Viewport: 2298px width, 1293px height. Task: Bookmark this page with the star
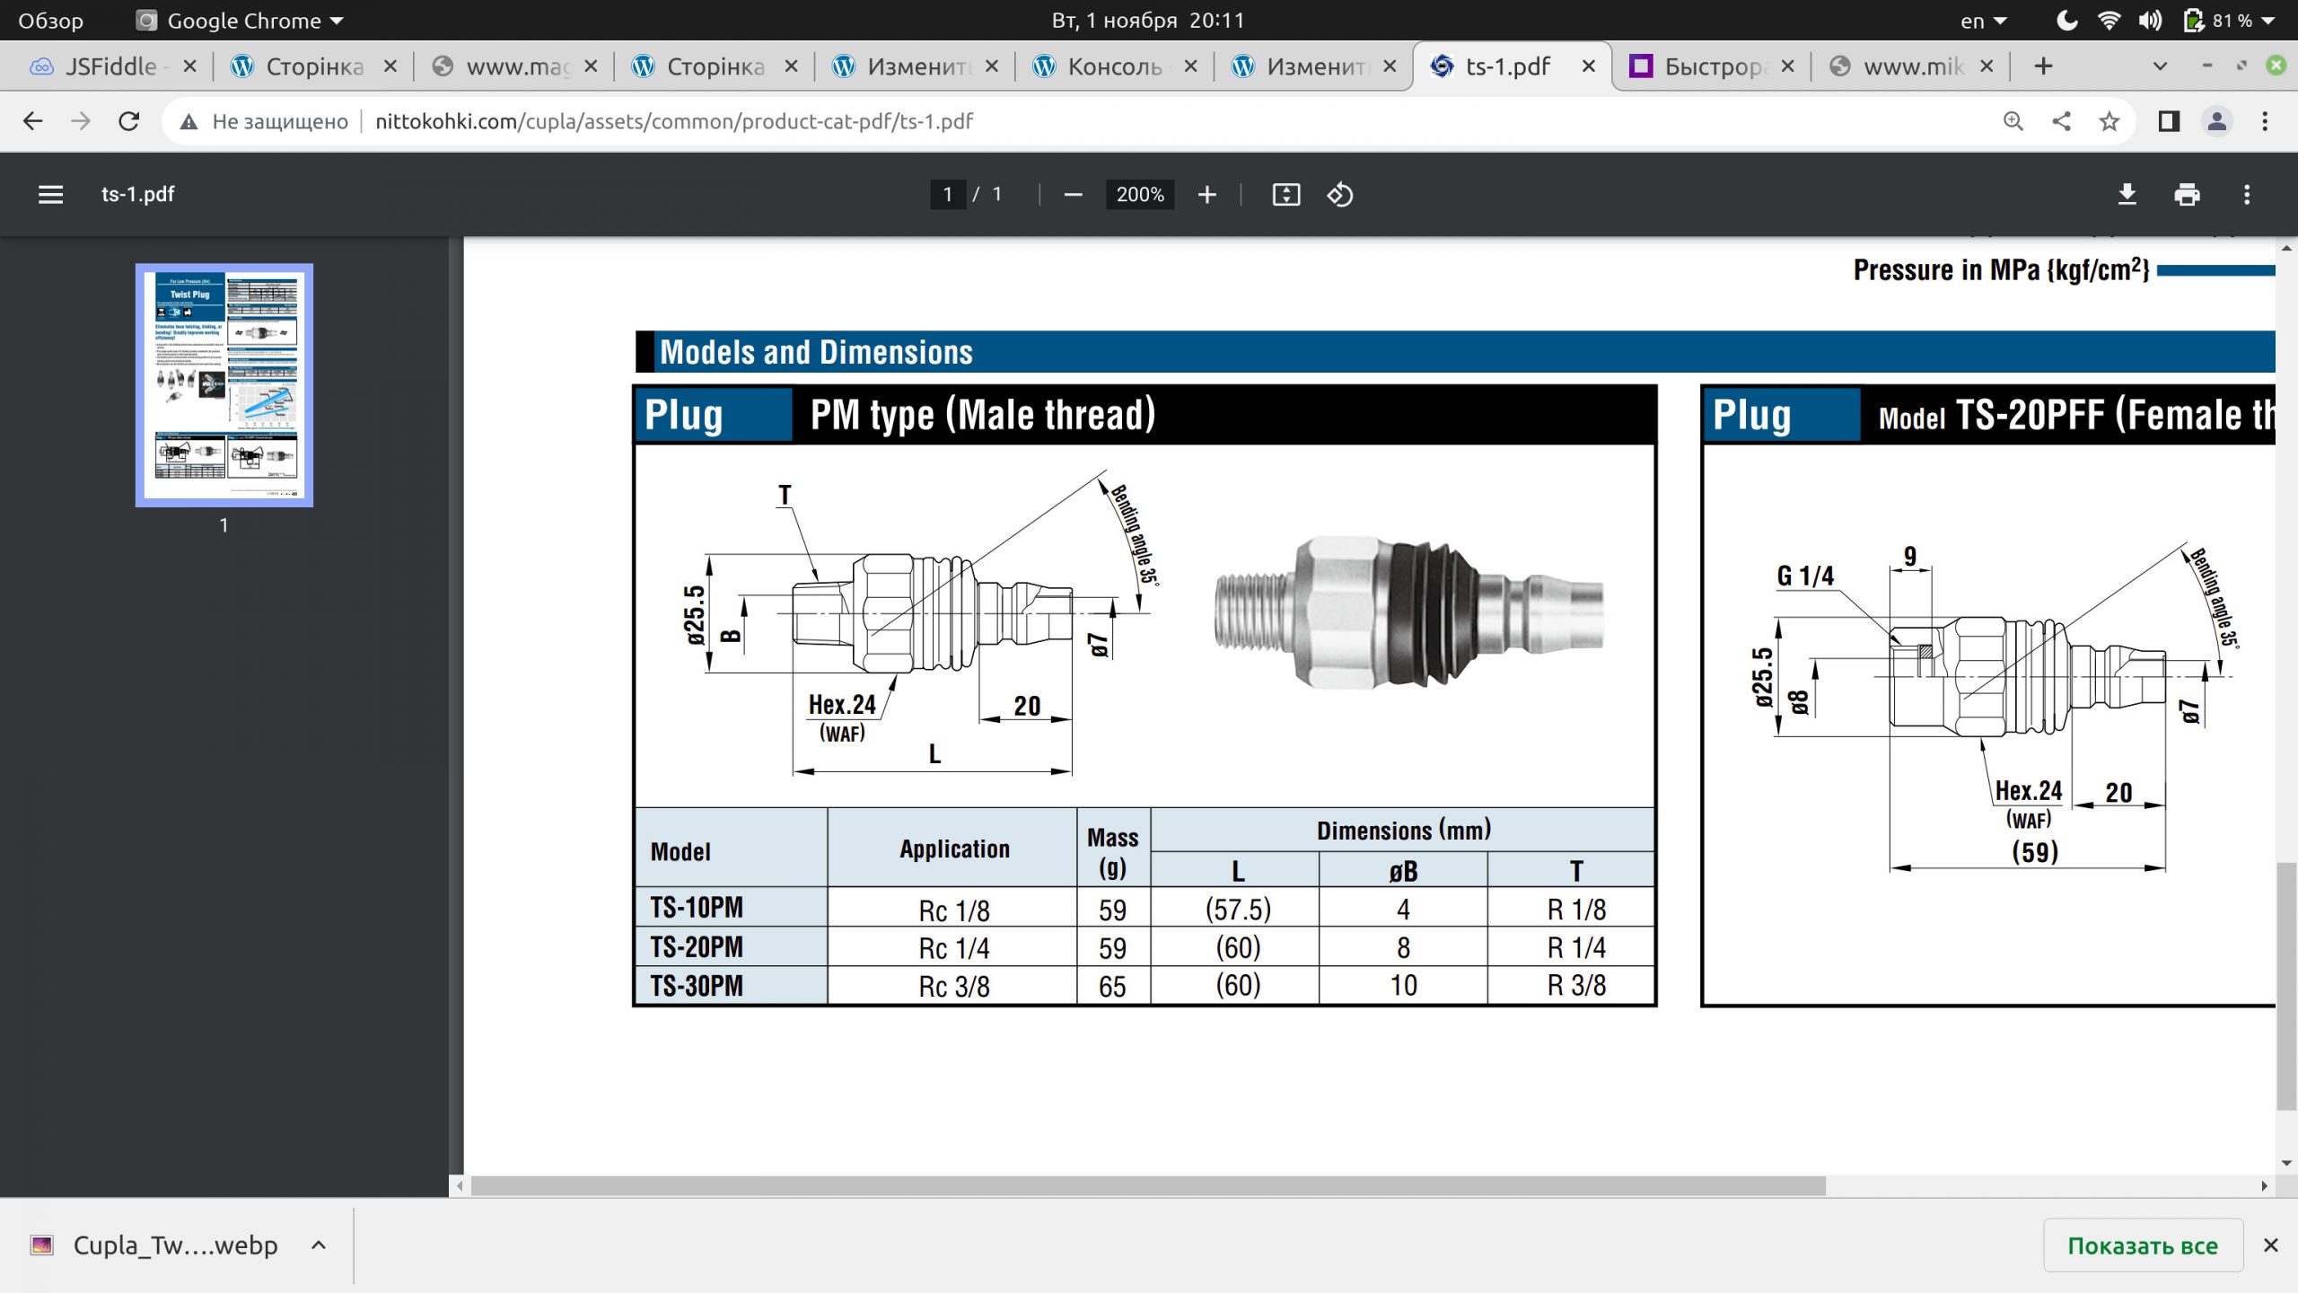click(x=2109, y=121)
